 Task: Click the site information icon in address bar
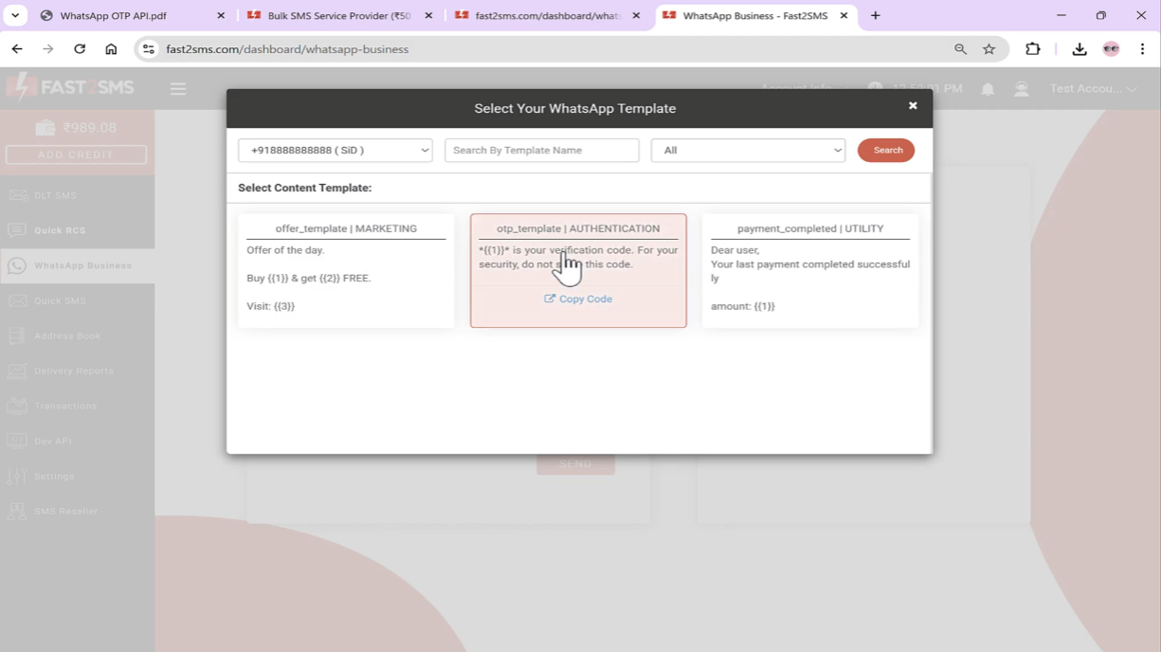[149, 49]
